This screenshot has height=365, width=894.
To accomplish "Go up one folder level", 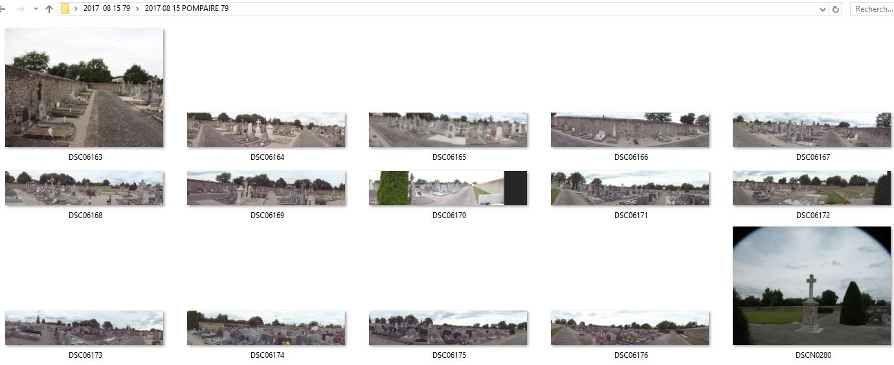I will (x=49, y=9).
